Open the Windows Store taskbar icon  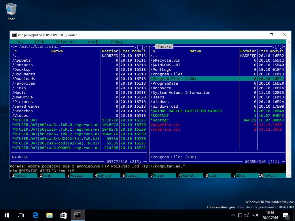click(63, 215)
